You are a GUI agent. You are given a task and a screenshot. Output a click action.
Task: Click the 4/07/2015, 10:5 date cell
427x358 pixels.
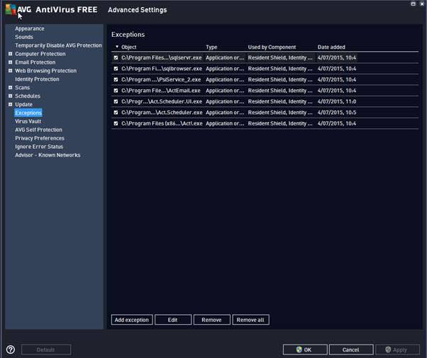[x=337, y=113]
